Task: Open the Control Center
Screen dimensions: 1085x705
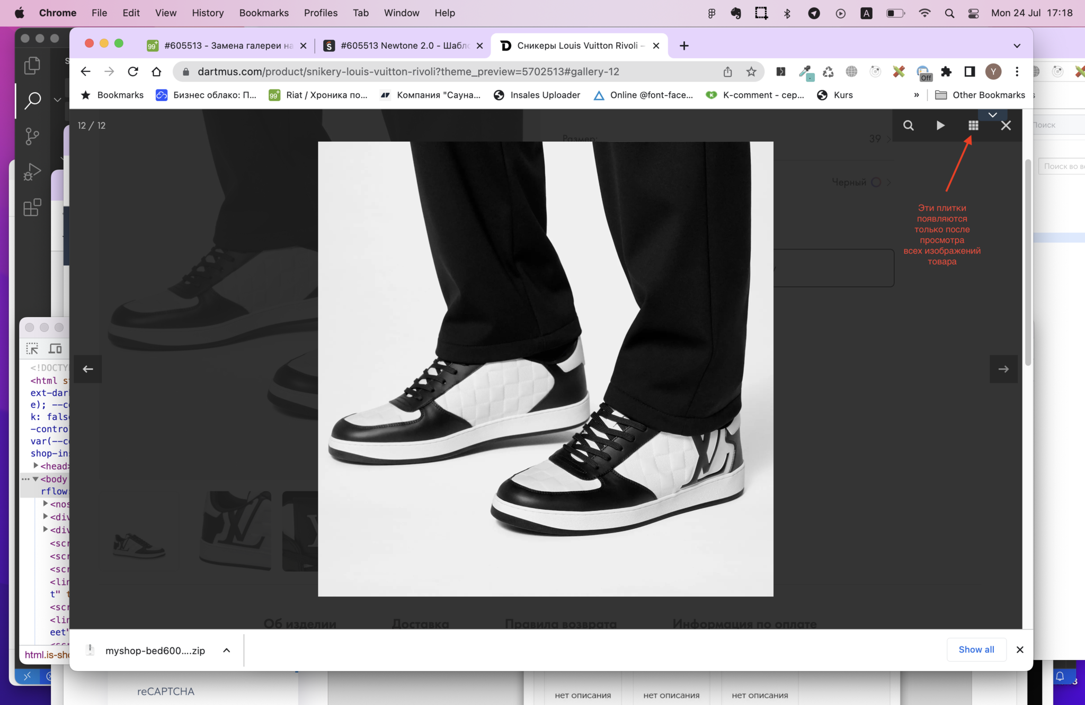Action: (973, 13)
